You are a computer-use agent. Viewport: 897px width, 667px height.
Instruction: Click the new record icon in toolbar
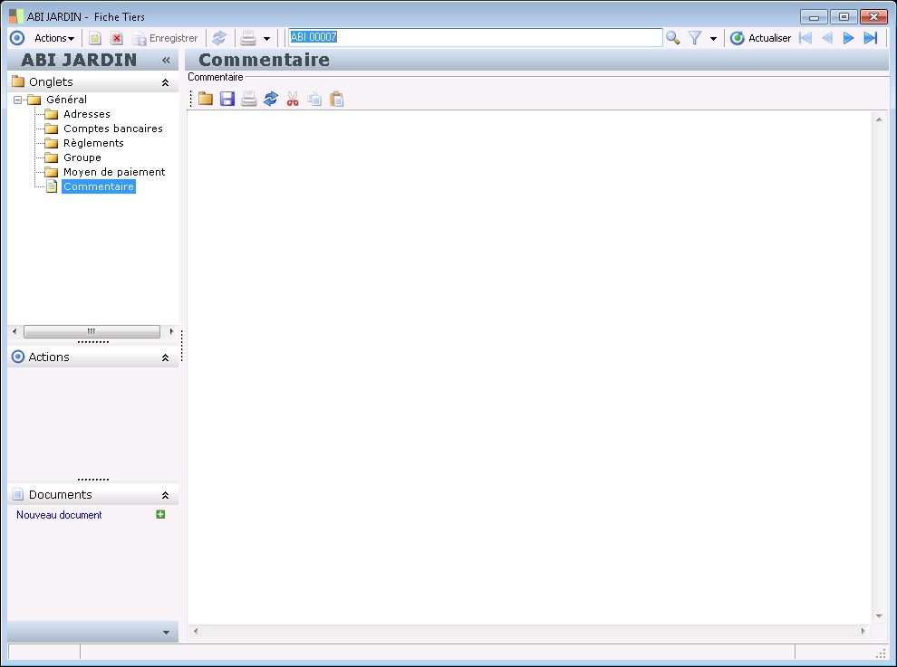[94, 38]
